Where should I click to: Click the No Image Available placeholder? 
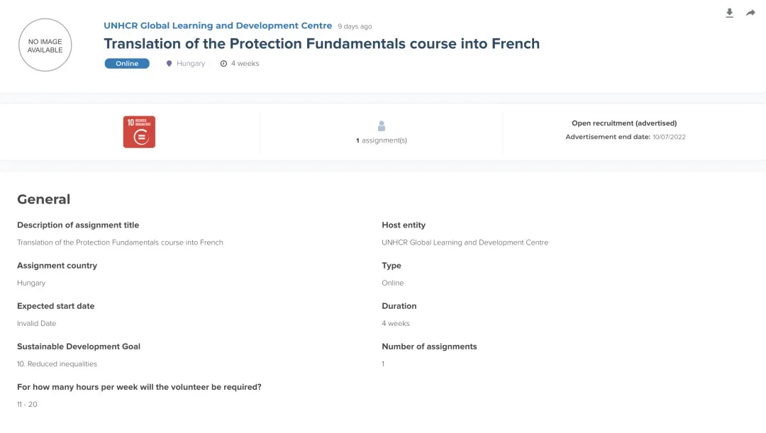coord(45,45)
